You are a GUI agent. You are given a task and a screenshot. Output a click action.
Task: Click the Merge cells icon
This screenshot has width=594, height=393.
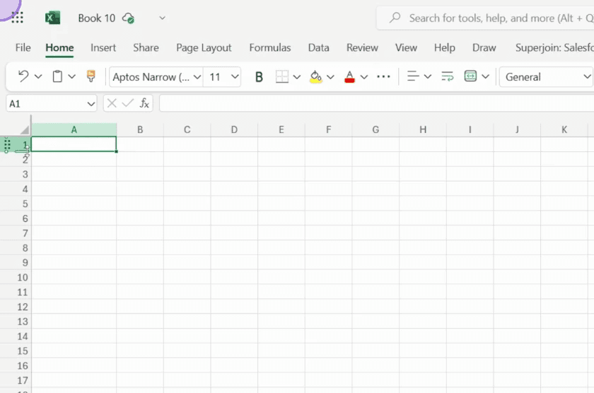pyautogui.click(x=470, y=76)
